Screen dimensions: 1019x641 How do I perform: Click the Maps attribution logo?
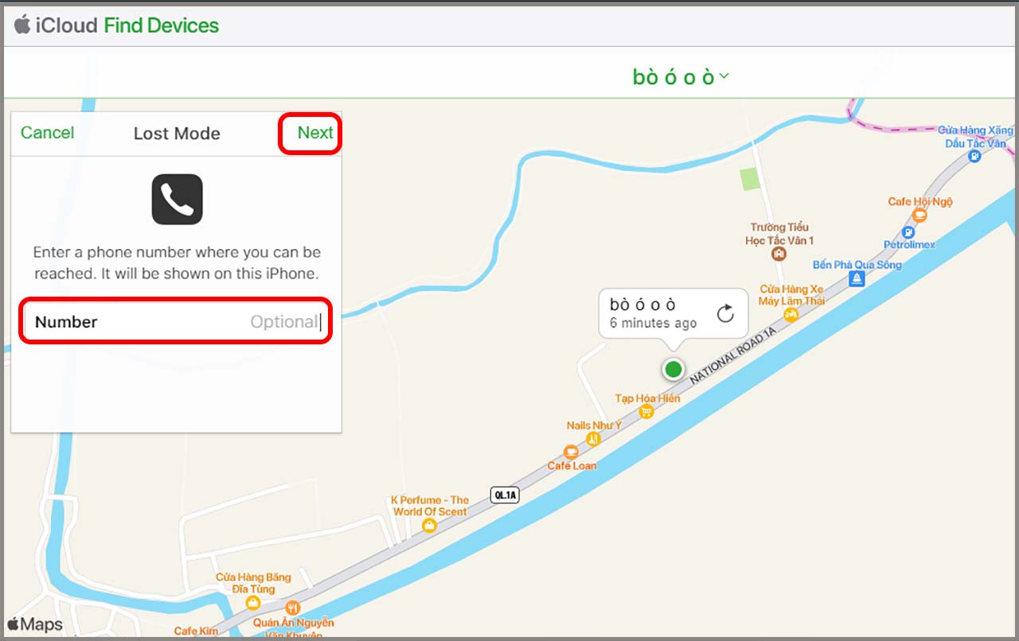[x=35, y=624]
